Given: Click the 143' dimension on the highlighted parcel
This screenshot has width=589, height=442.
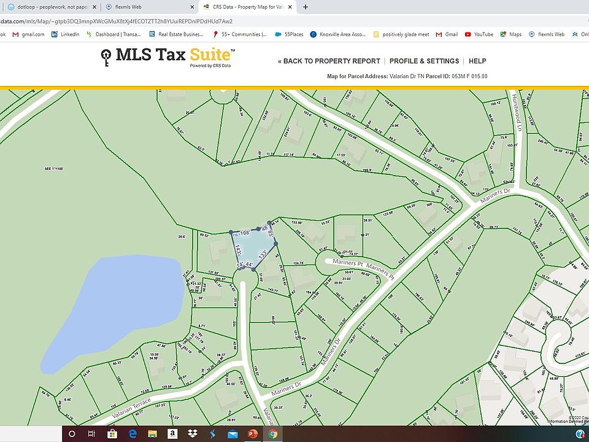Looking at the screenshot, I should 238,252.
